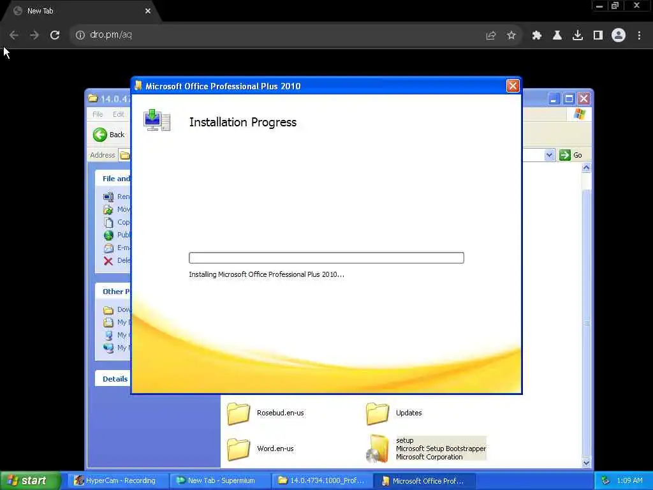
Task: Select the Word.en-us folder
Action: coord(261,449)
